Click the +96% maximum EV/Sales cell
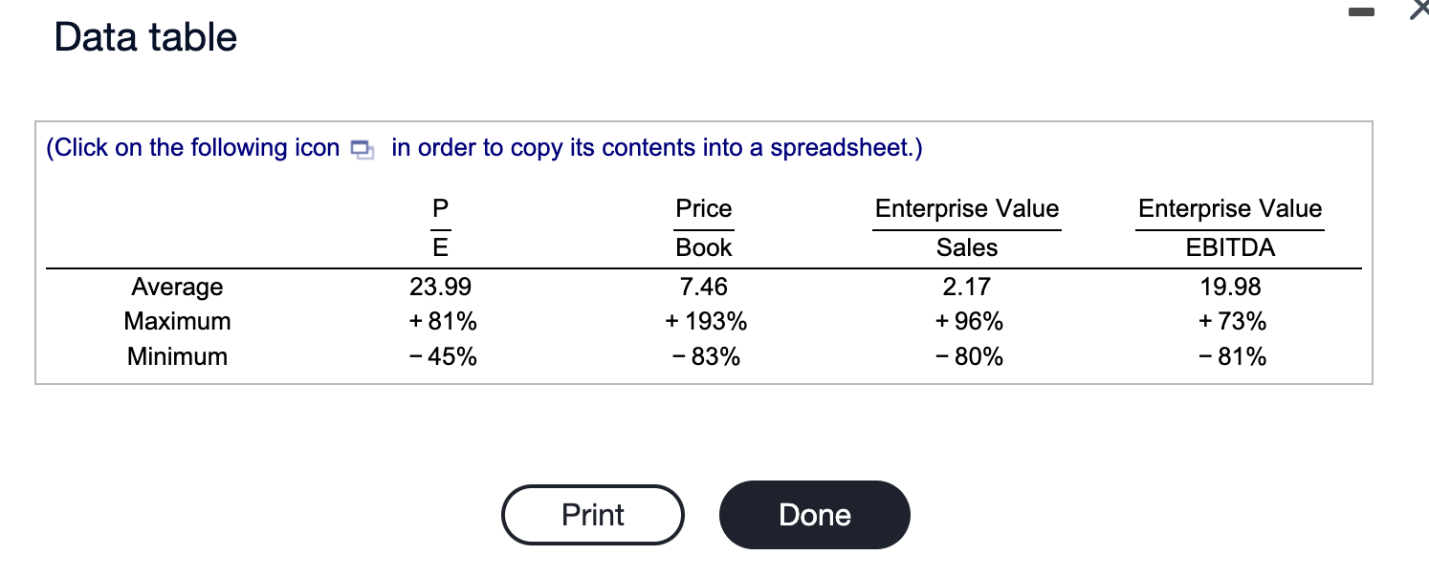 [967, 322]
